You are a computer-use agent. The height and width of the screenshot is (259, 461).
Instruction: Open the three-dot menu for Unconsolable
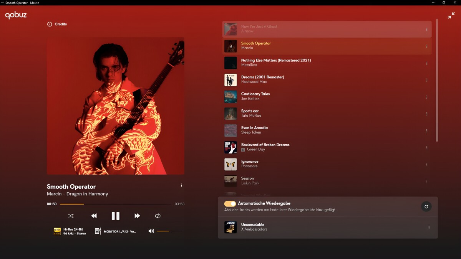click(429, 227)
